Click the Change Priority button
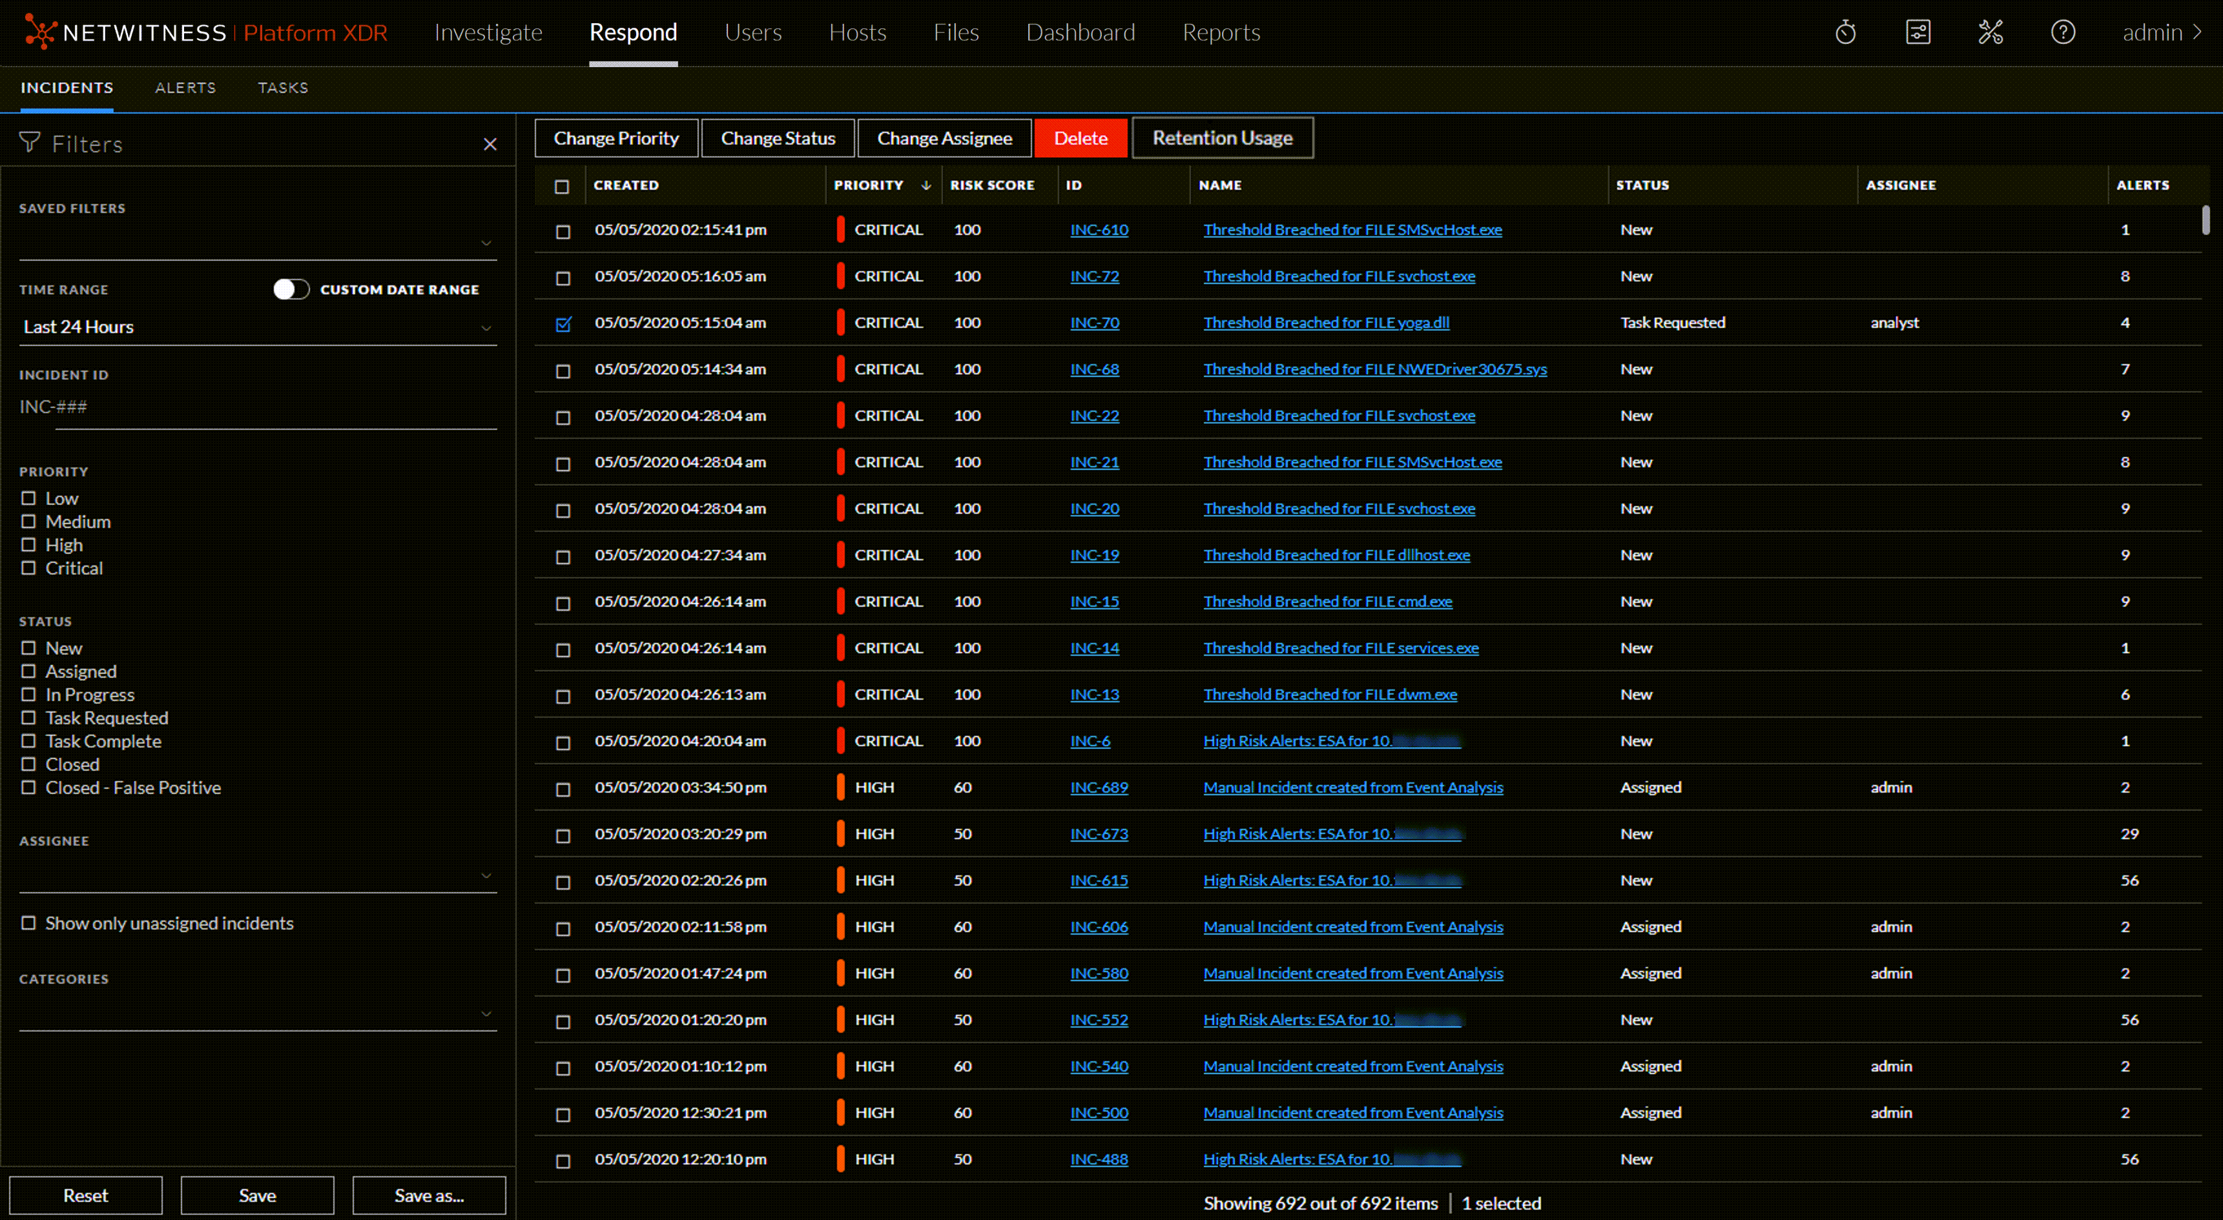The width and height of the screenshot is (2223, 1220). coord(616,137)
